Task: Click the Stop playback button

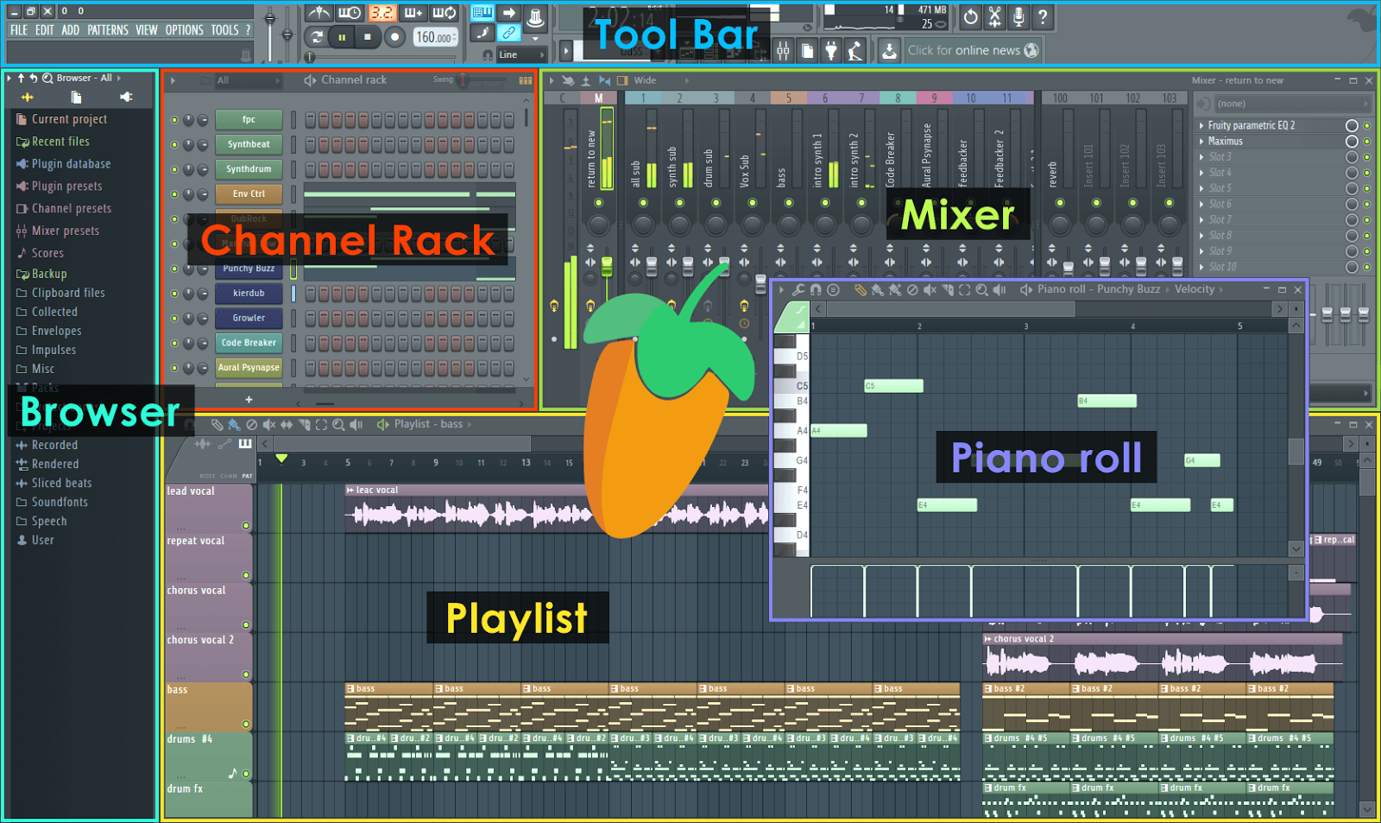Action: coord(368,37)
